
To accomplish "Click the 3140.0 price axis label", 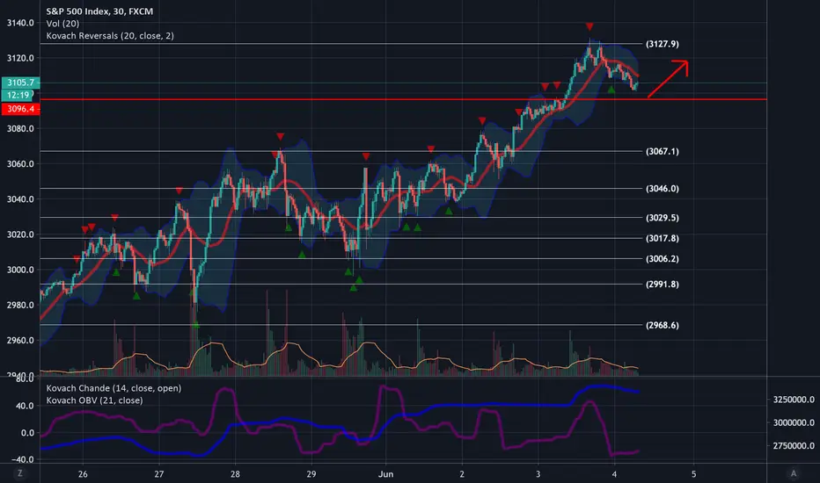I will pyautogui.click(x=20, y=23).
